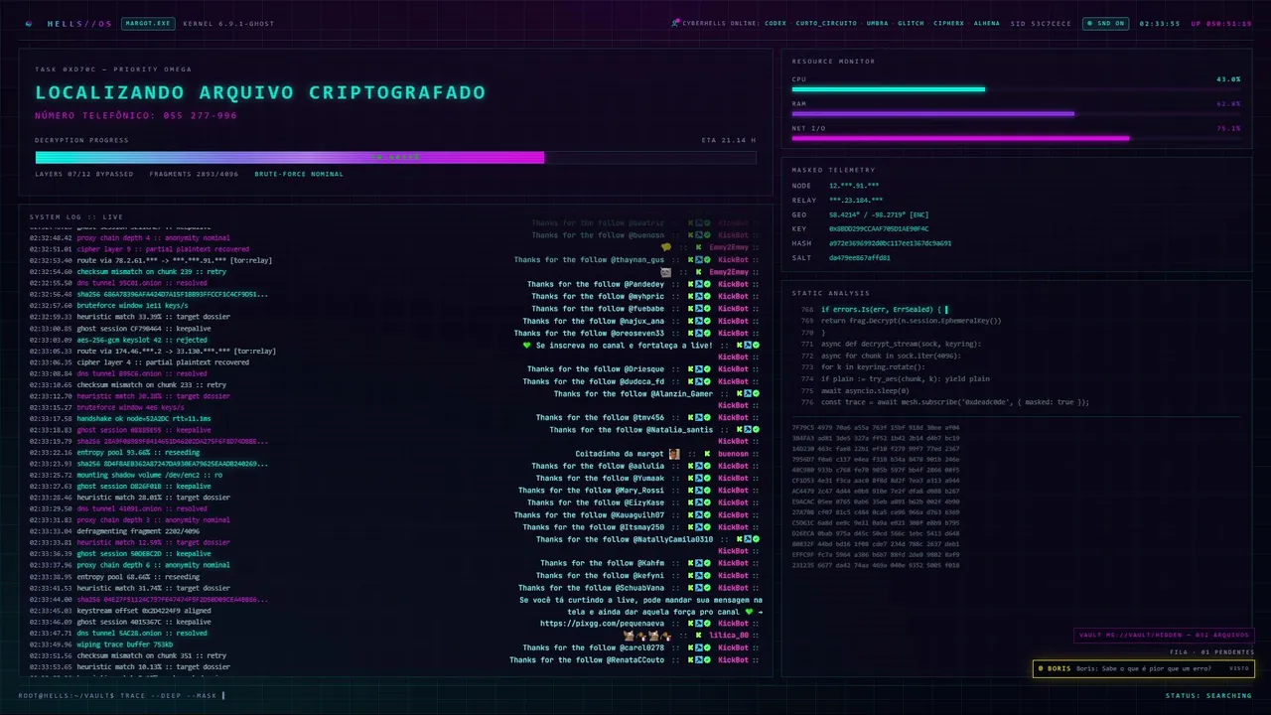Image resolution: width=1271 pixels, height=715 pixels.
Task: Select online user UMBRA
Action: [x=878, y=23]
